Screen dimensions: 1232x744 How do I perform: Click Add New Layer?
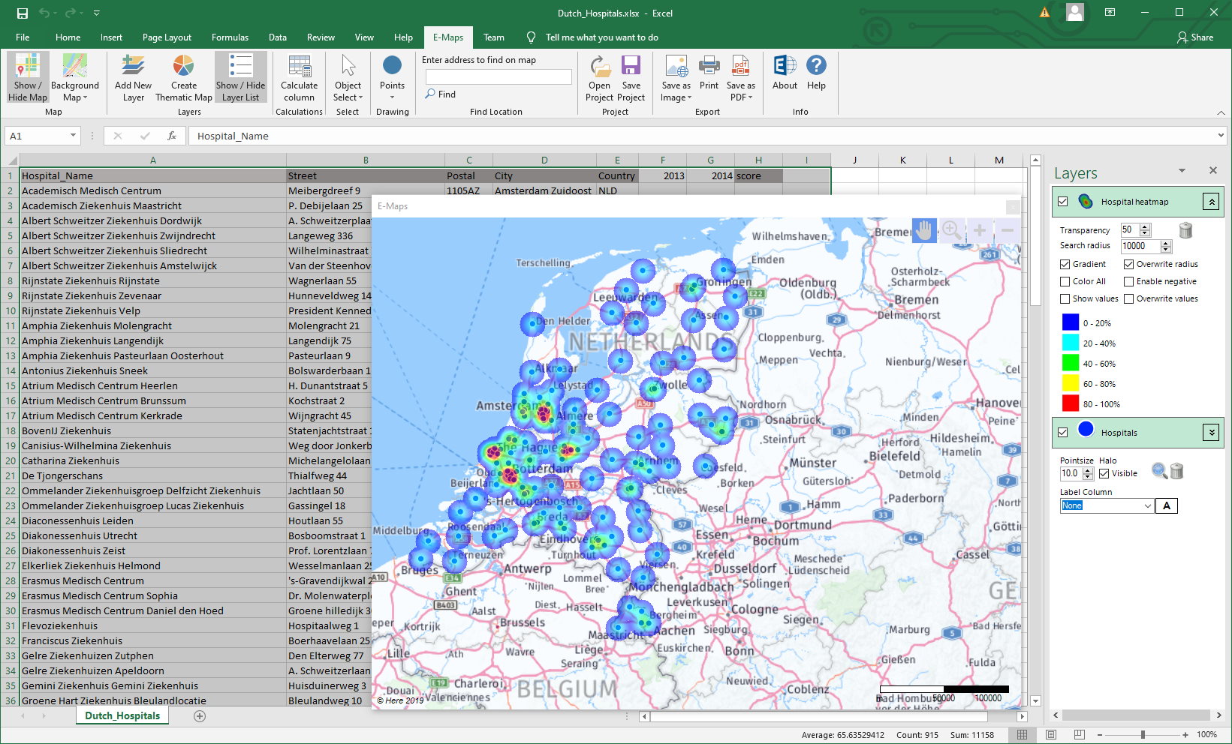click(133, 77)
